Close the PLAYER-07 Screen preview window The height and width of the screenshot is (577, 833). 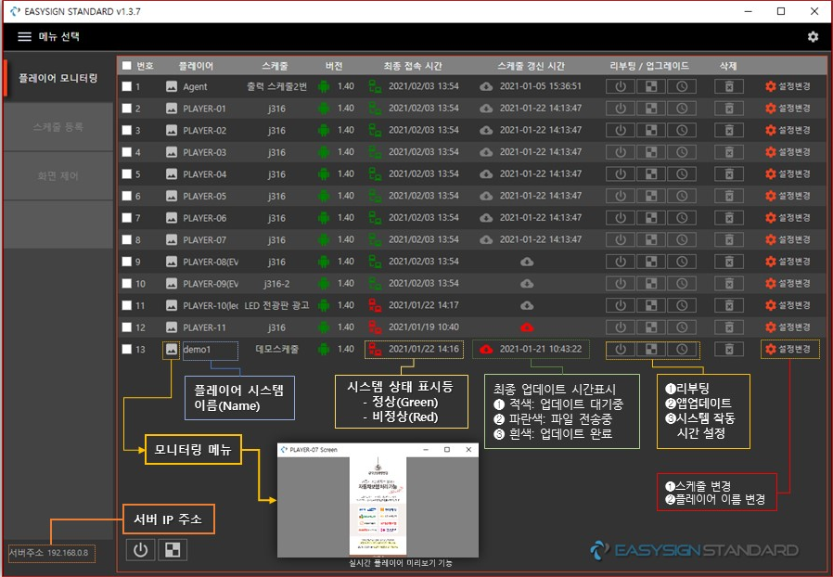point(468,450)
